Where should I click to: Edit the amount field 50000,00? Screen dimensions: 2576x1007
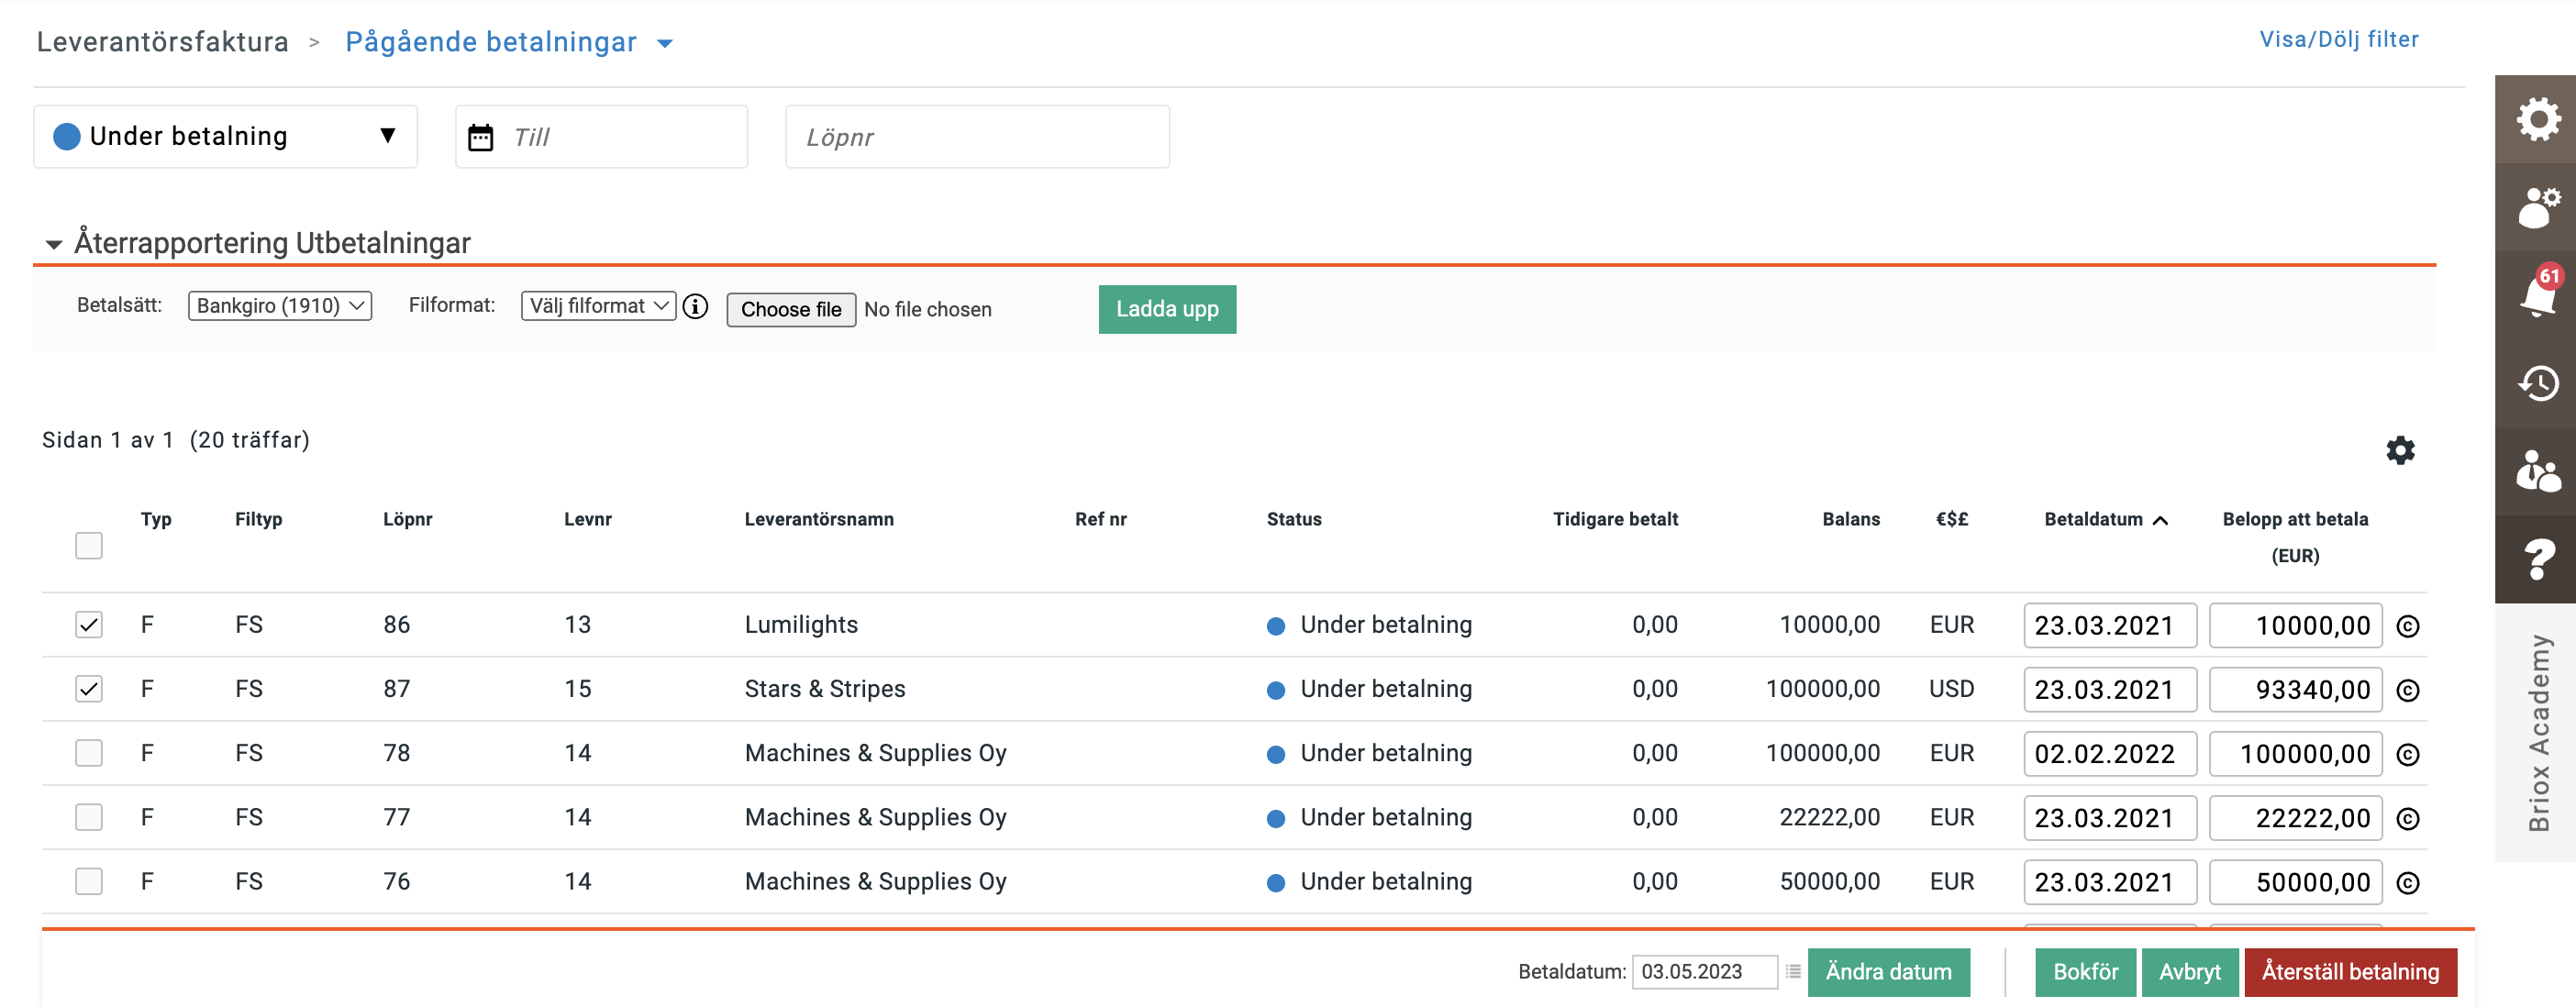coord(2295,881)
